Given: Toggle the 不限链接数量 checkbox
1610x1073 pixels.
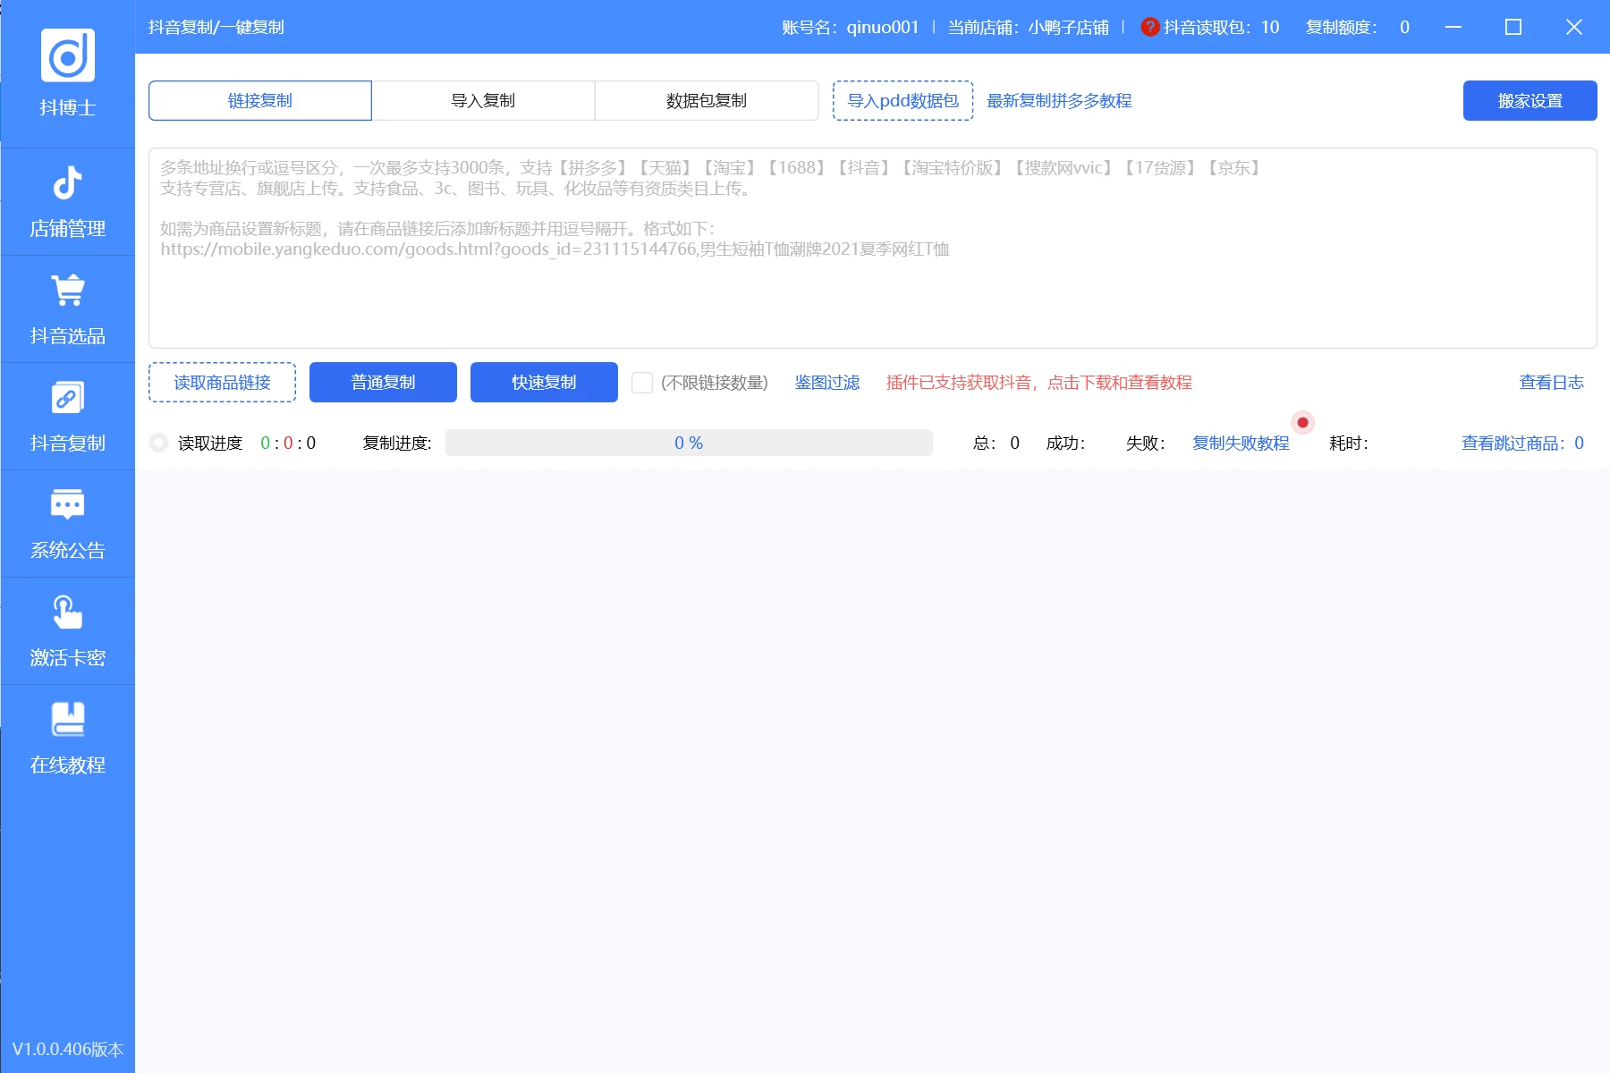Looking at the screenshot, I should (642, 383).
